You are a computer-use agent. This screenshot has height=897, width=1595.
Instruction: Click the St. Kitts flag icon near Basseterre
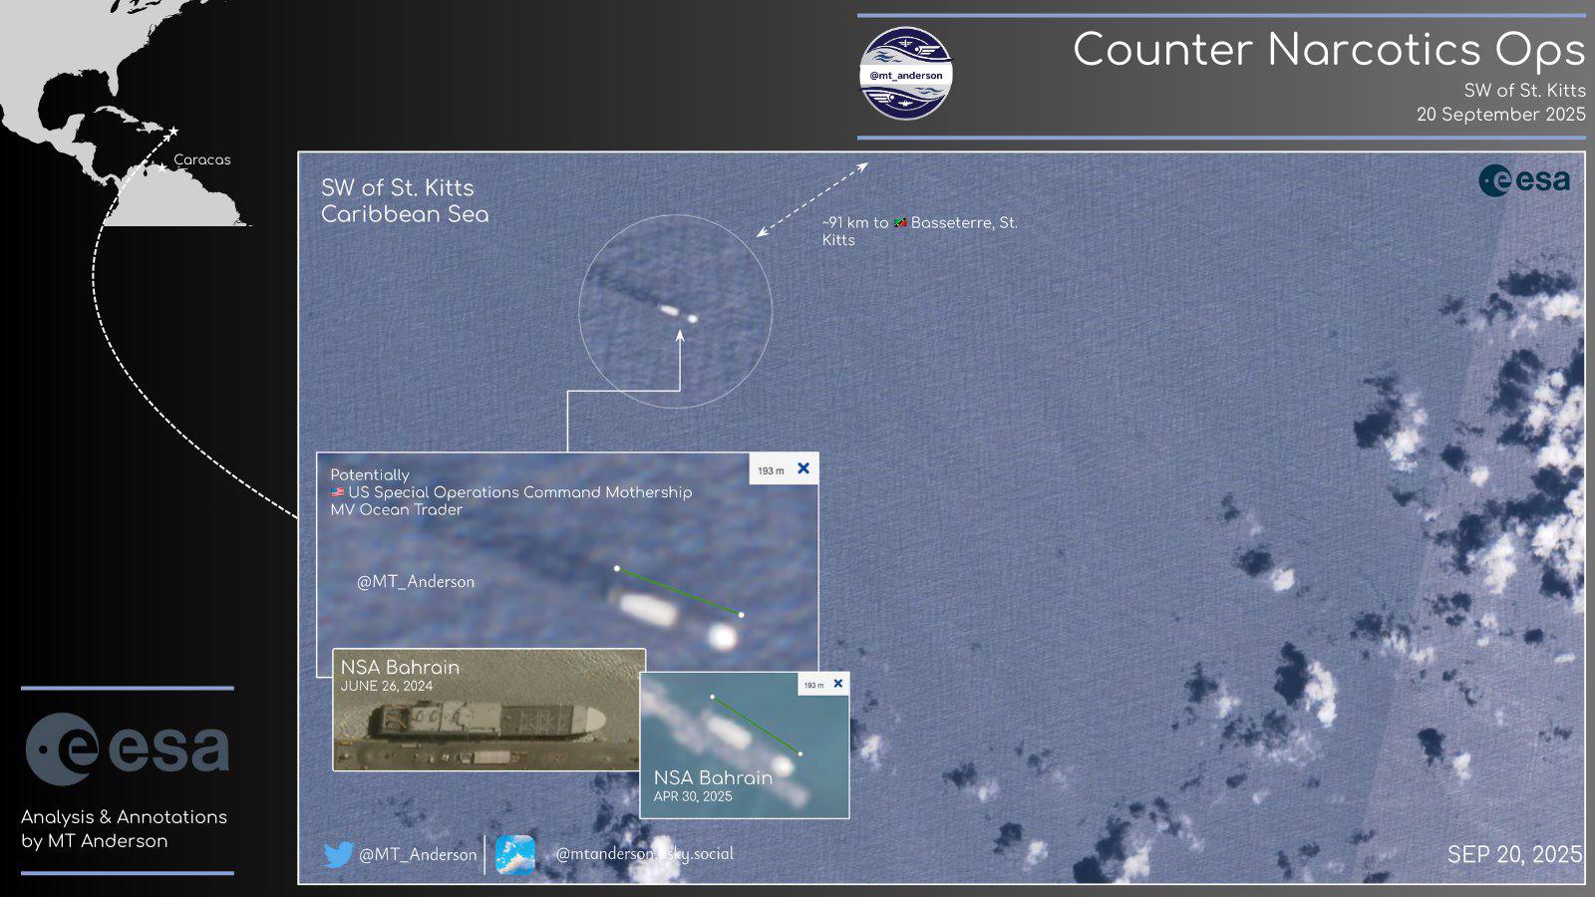[900, 222]
